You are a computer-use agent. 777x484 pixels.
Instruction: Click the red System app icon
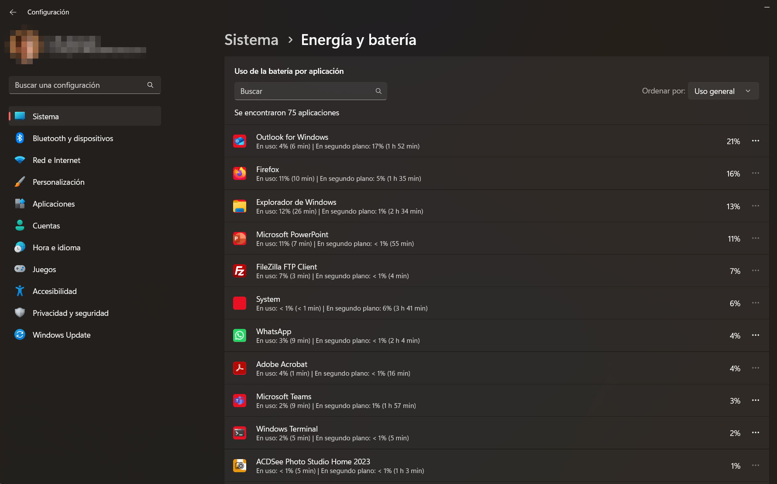(x=240, y=303)
